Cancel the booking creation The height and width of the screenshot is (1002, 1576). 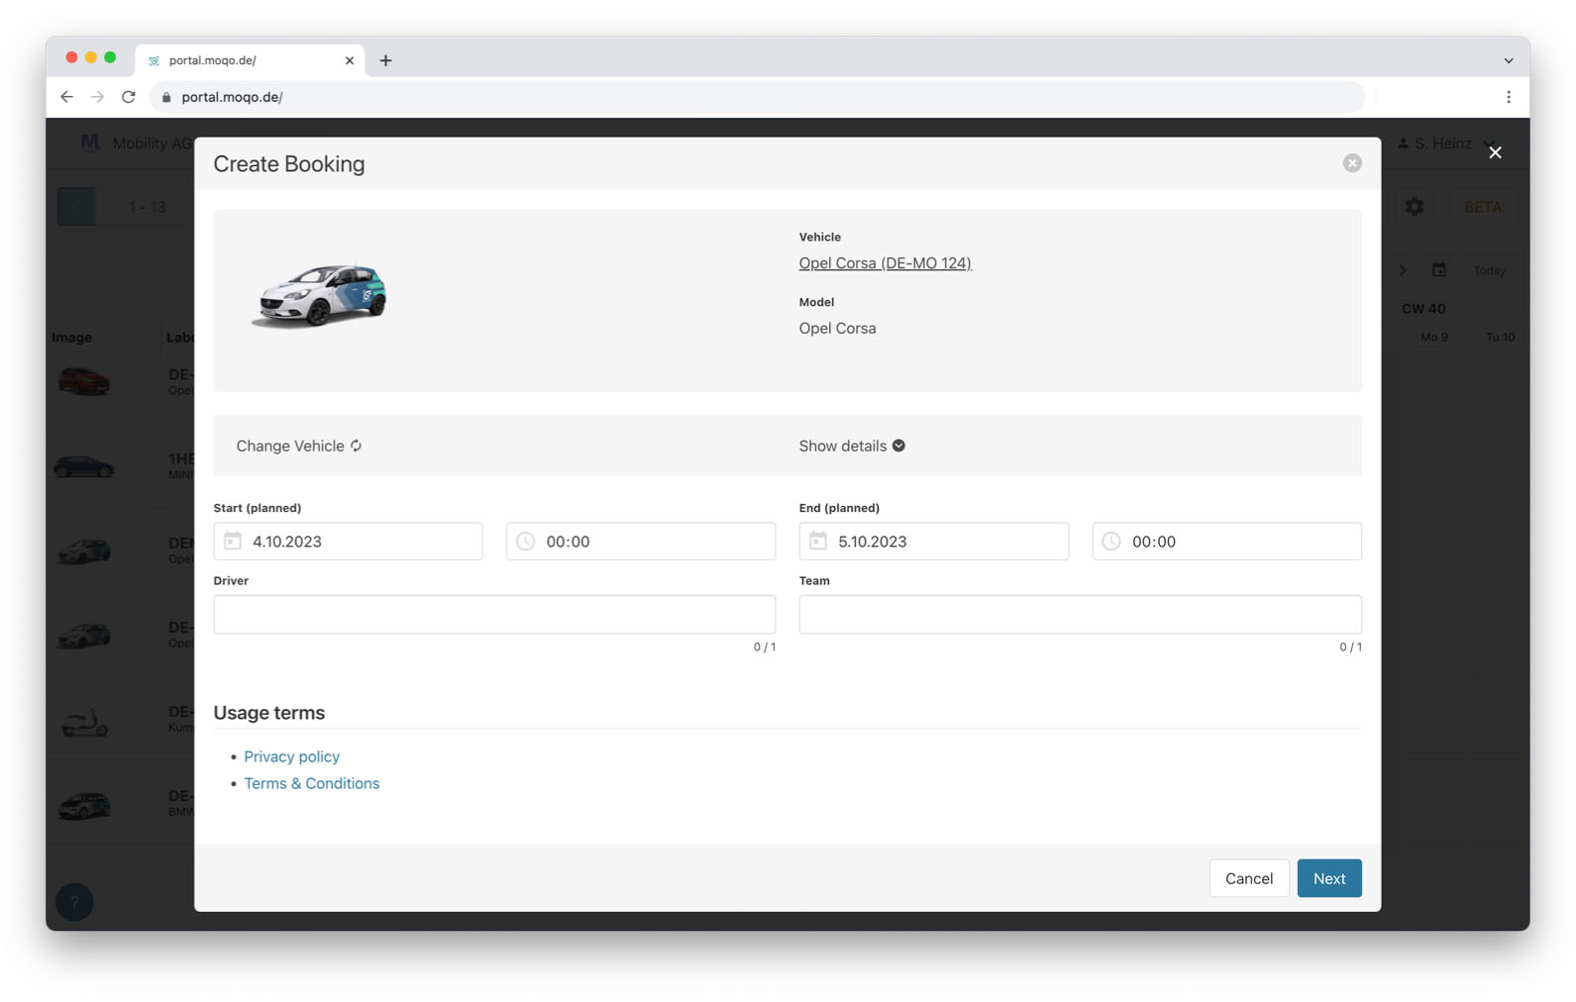[1248, 878]
